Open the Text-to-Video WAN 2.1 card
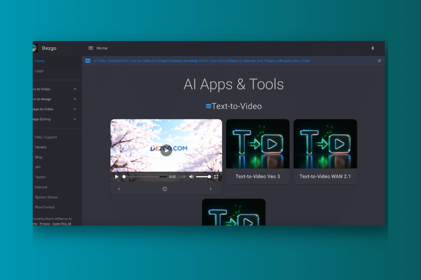Viewport: 421px width, 280px height. (325, 152)
